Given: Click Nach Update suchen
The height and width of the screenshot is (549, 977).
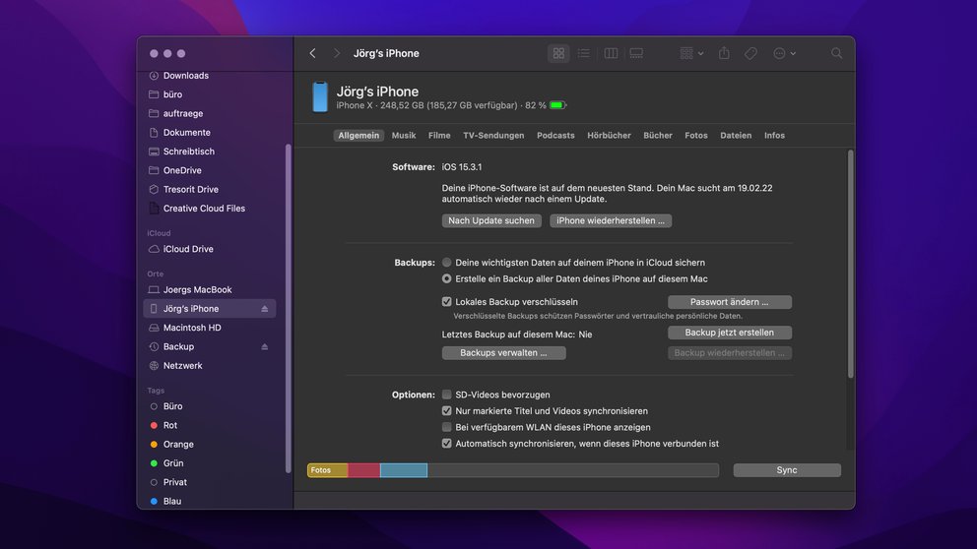Looking at the screenshot, I should (491, 220).
